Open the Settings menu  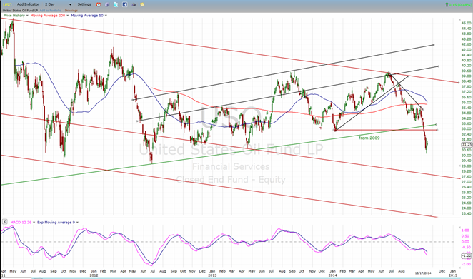[84, 4]
